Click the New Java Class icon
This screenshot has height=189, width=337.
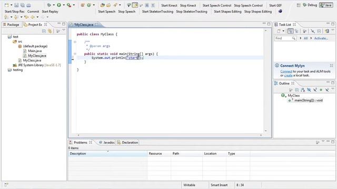pyautogui.click(x=89, y=5)
